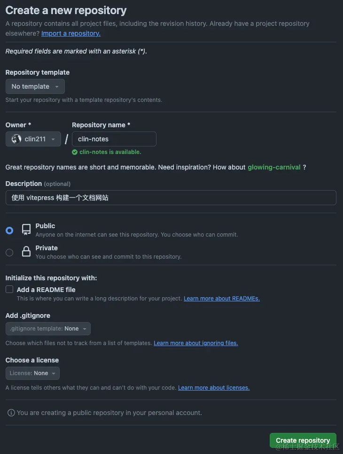Click the Create repository button

click(x=303, y=440)
